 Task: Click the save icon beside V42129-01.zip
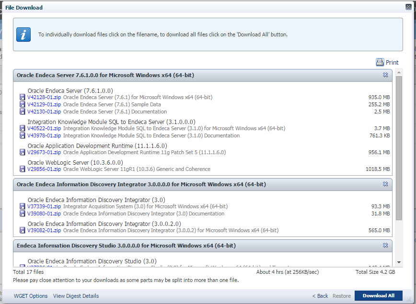pos(22,104)
